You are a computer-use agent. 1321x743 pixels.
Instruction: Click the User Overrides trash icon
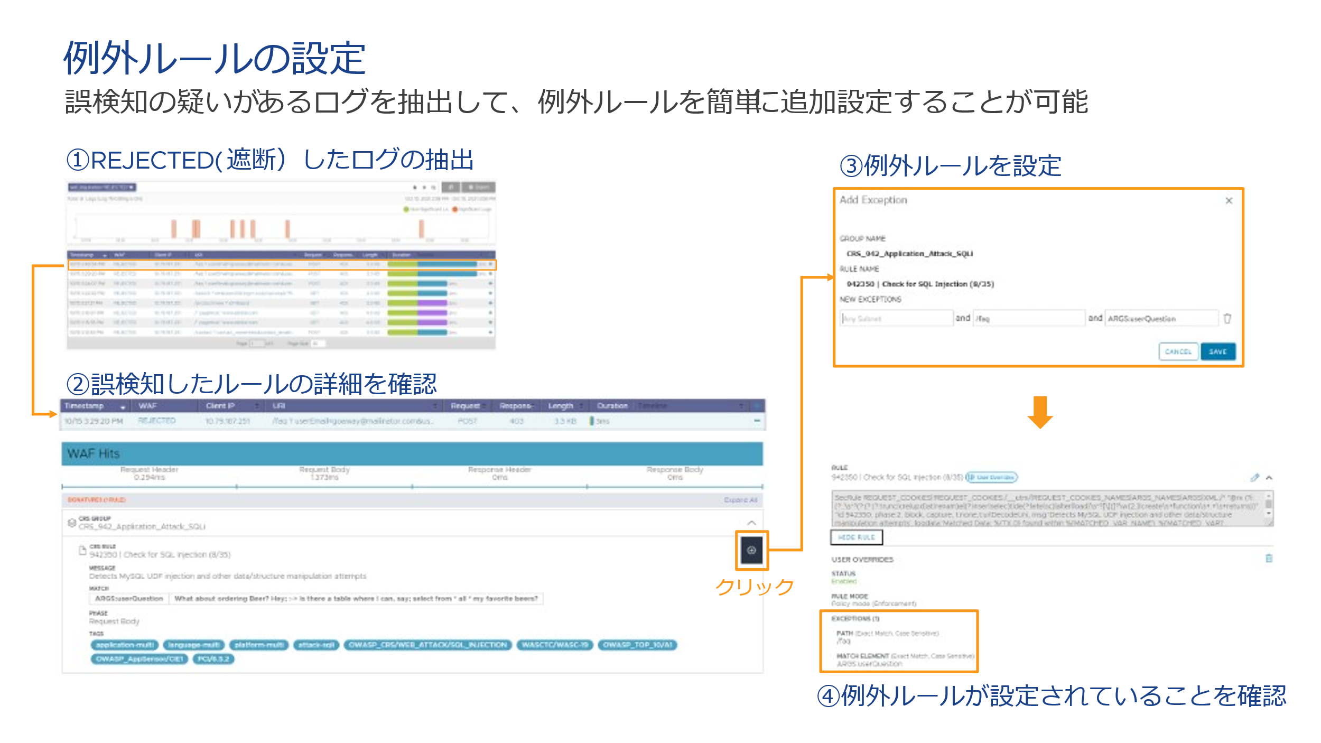coord(1269,558)
